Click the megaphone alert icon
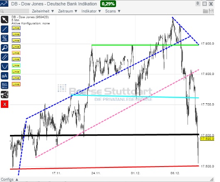Screen dimensions: 220x182 (5, 95)
